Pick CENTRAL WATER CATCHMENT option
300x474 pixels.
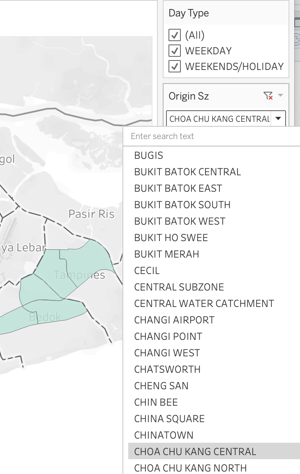click(x=204, y=304)
